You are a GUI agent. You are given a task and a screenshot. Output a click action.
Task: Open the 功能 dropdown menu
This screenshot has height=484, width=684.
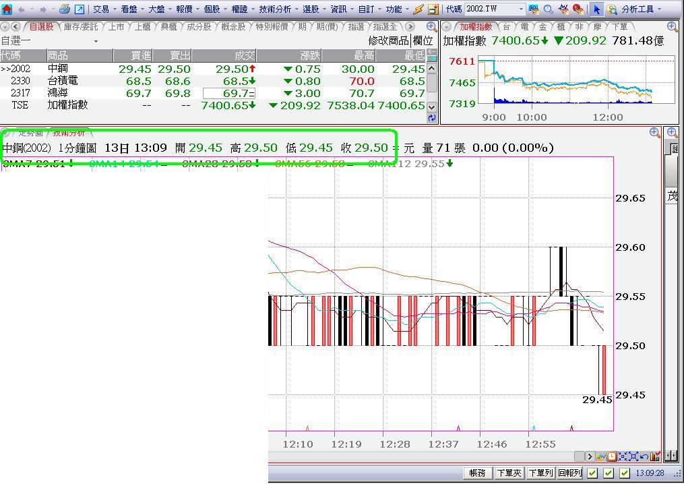point(398,9)
